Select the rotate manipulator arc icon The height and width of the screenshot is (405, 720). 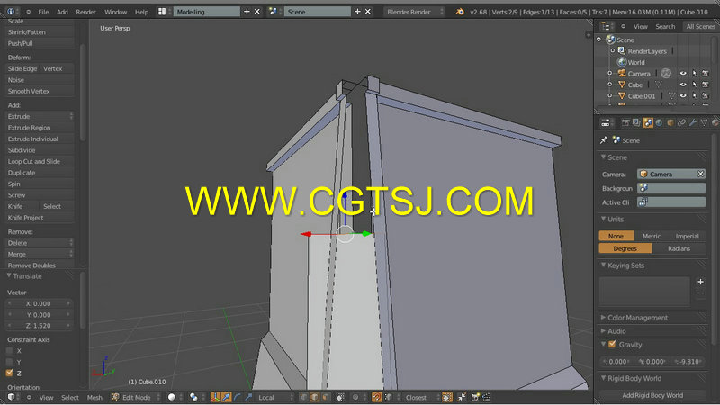coord(238,397)
